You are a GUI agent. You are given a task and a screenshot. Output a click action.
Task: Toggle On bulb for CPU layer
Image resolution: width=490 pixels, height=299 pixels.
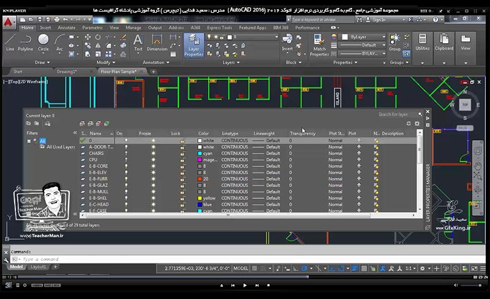(126, 160)
